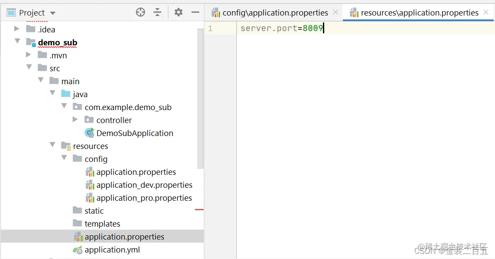Viewport: 495px width, 259px height.
Task: Click the src folder icon
Action: click(x=42, y=68)
